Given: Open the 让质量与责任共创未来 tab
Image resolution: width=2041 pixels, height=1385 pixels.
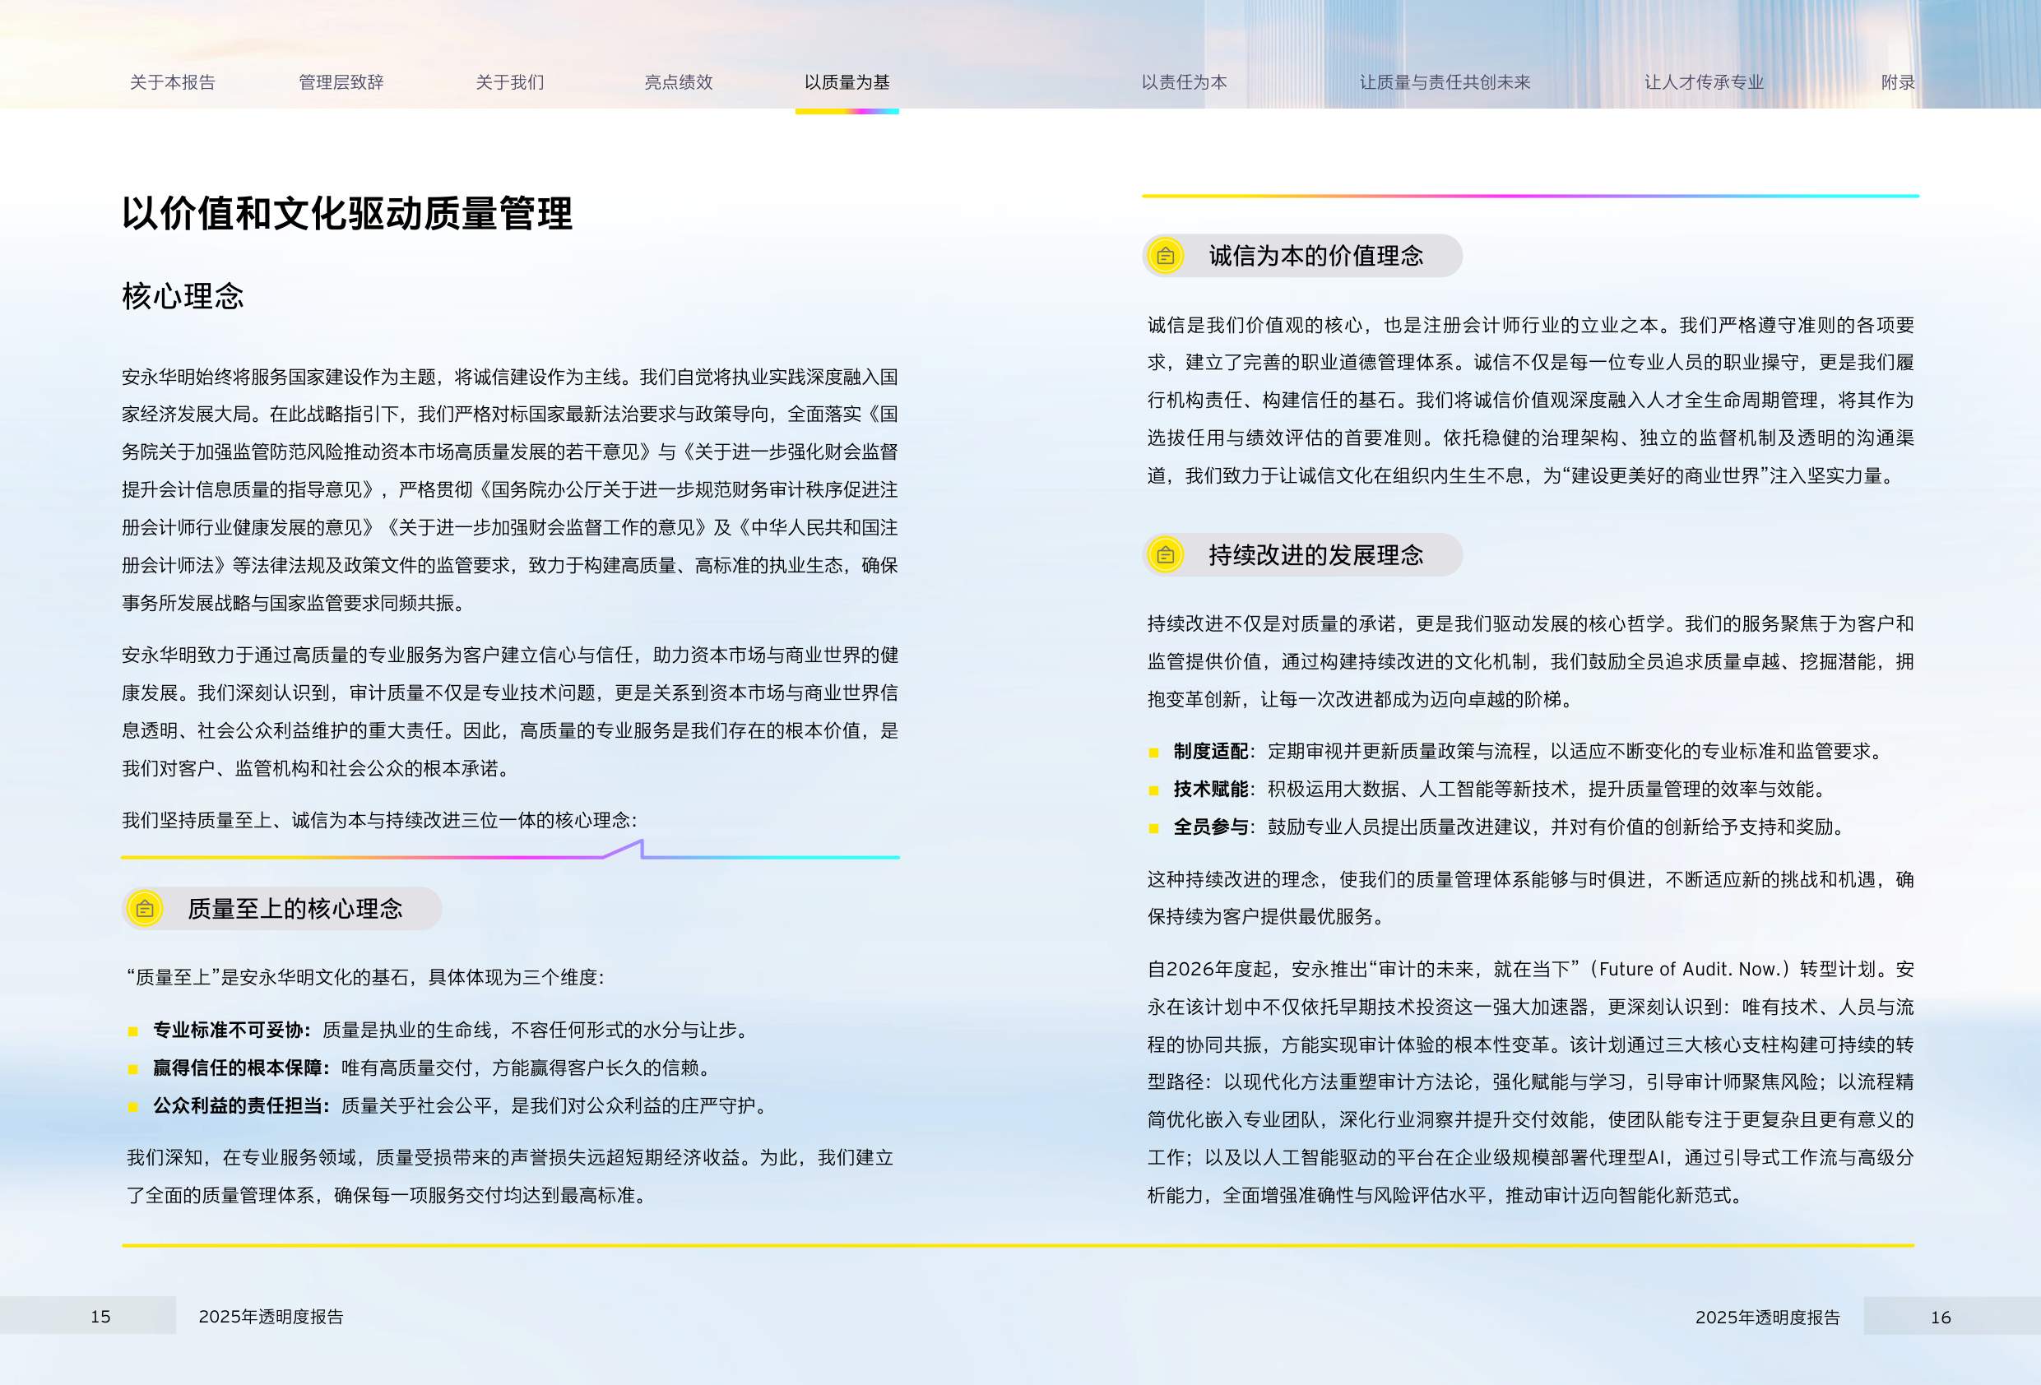Looking at the screenshot, I should (1445, 82).
